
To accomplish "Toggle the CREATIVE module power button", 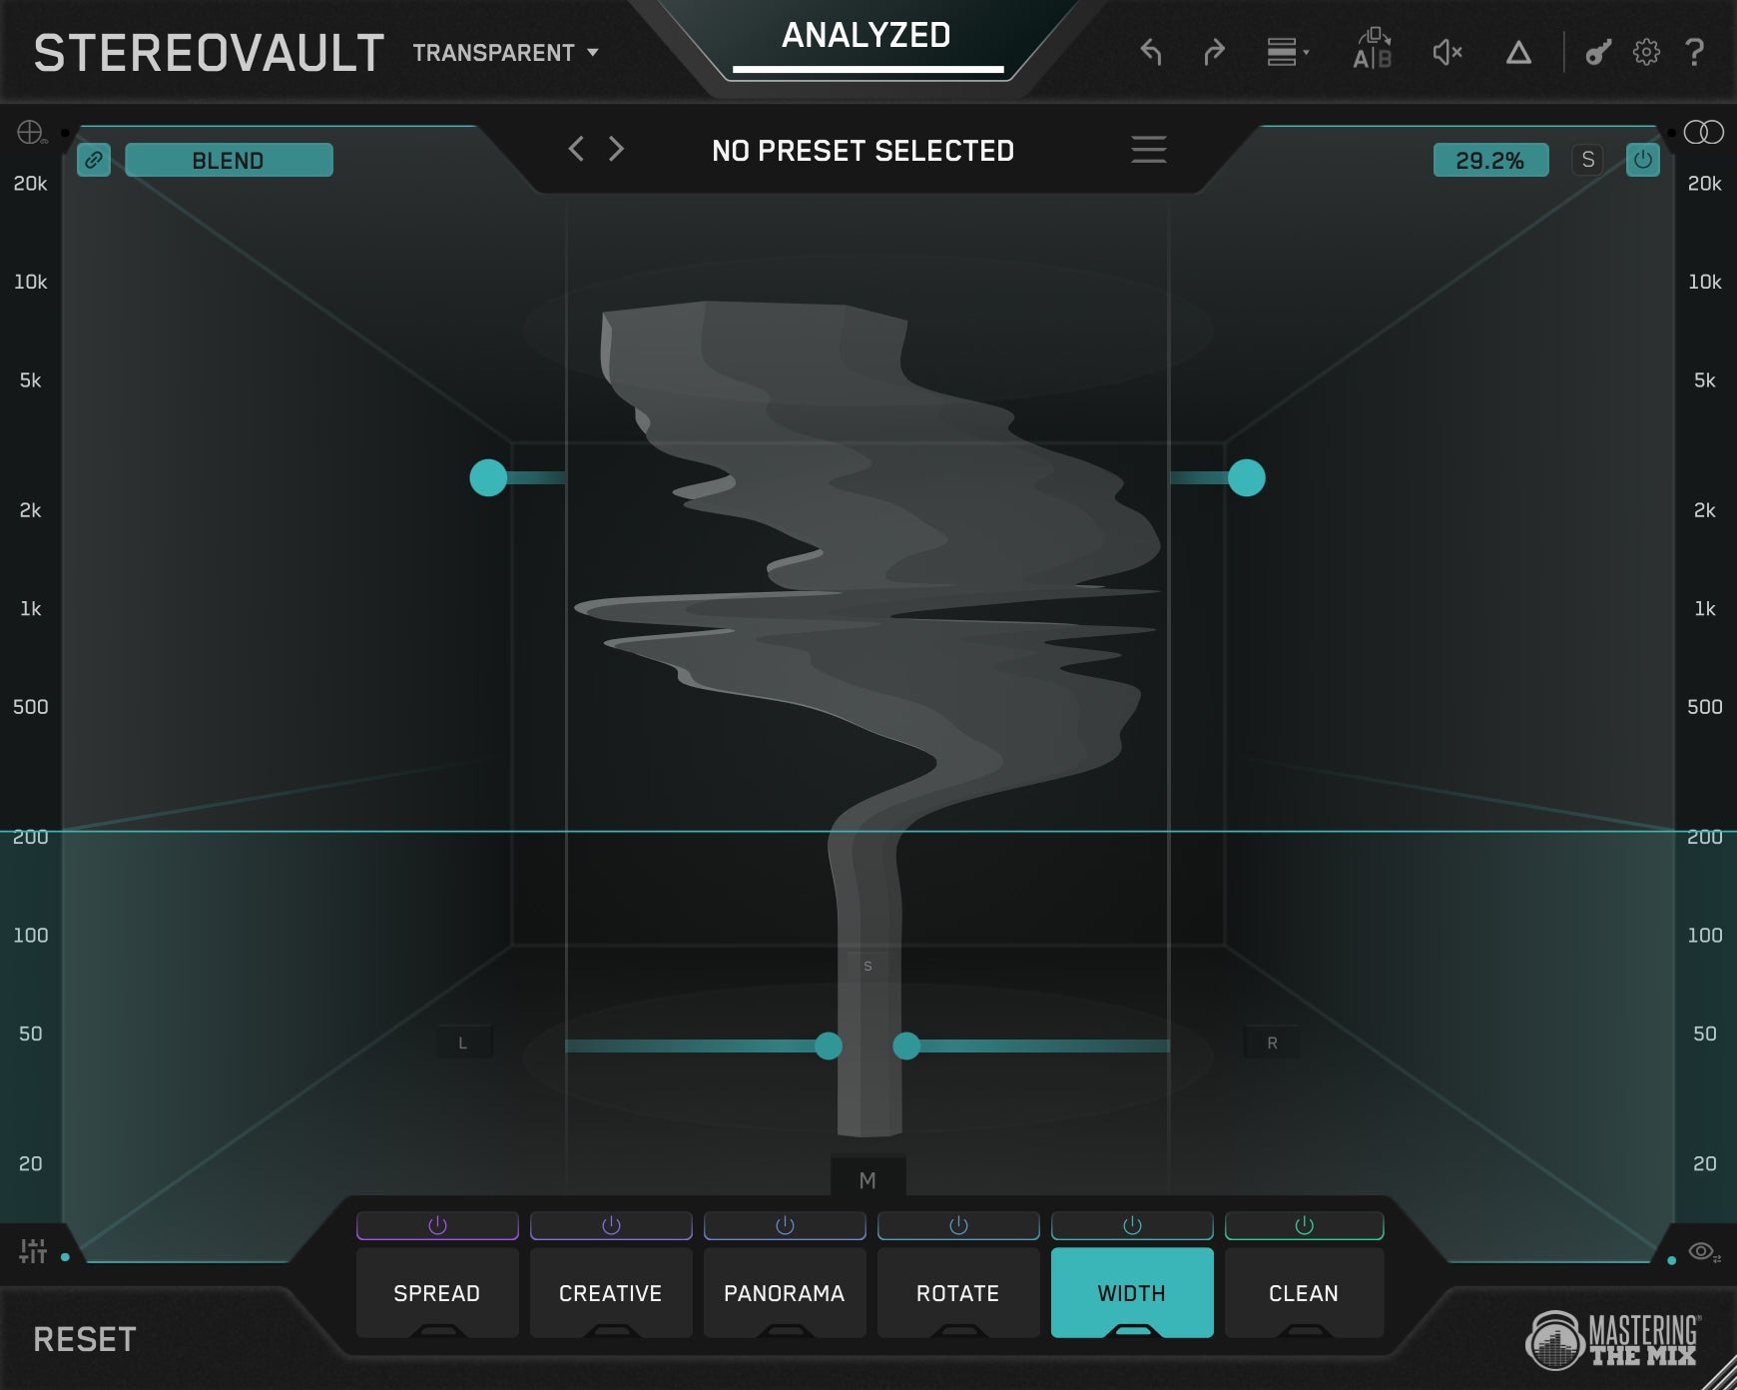I will click(x=611, y=1225).
